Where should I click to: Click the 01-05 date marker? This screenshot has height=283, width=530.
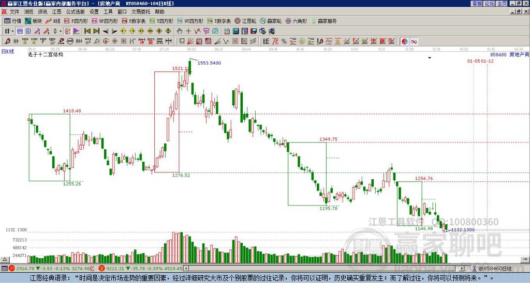tap(473, 61)
